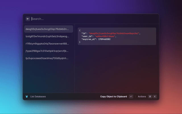Click the closing brace of the JSON block
The height and width of the screenshot is (114, 182).
[80, 42]
